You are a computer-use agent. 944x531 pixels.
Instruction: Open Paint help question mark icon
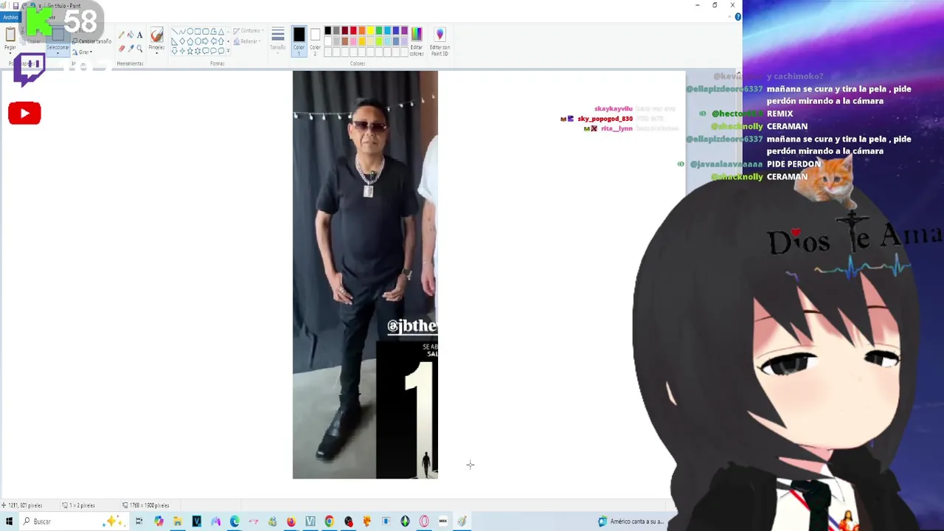(737, 16)
